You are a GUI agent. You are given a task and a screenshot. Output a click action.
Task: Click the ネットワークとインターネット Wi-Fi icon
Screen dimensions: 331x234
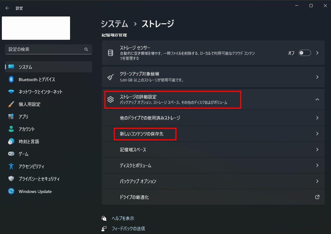(x=11, y=92)
